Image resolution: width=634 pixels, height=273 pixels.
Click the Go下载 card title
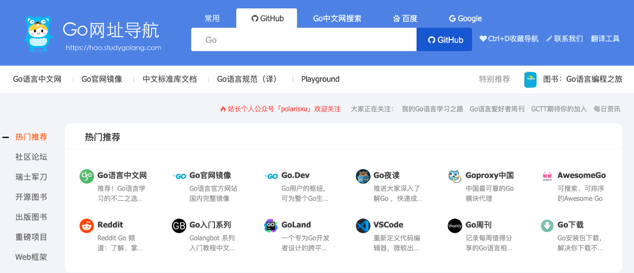[571, 225]
